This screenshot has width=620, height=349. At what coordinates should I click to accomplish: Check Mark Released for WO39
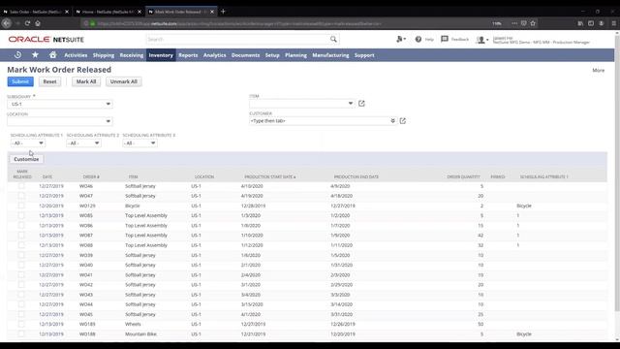click(x=21, y=255)
